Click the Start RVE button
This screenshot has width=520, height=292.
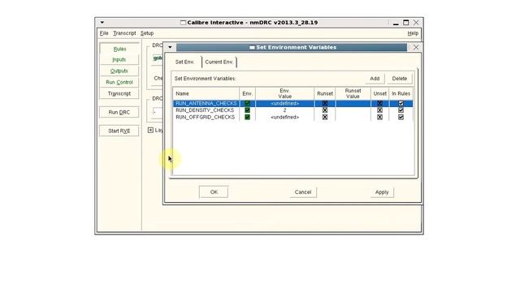[x=119, y=131]
